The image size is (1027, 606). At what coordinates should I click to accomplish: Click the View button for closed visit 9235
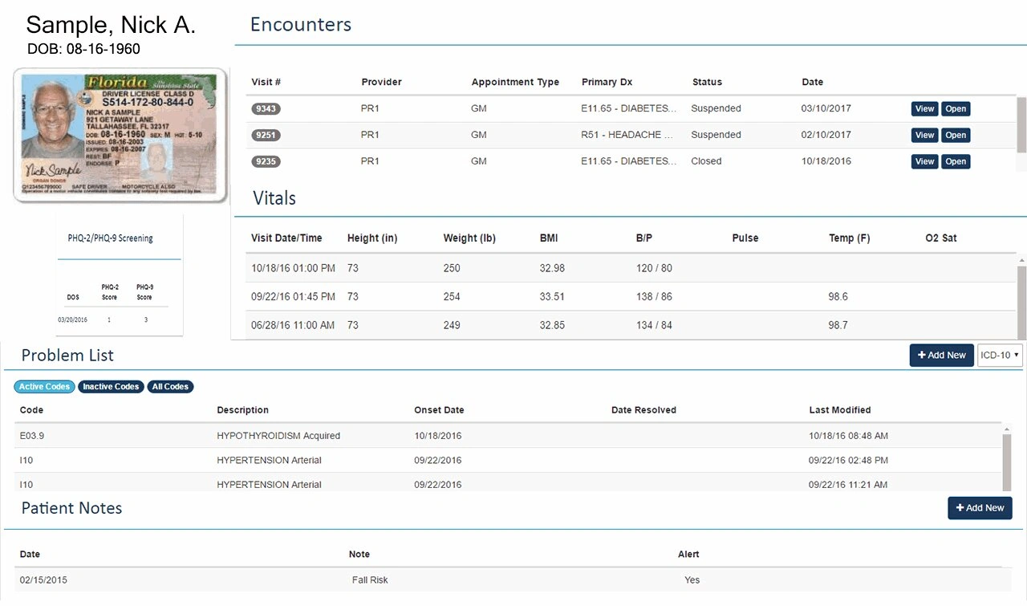point(924,161)
